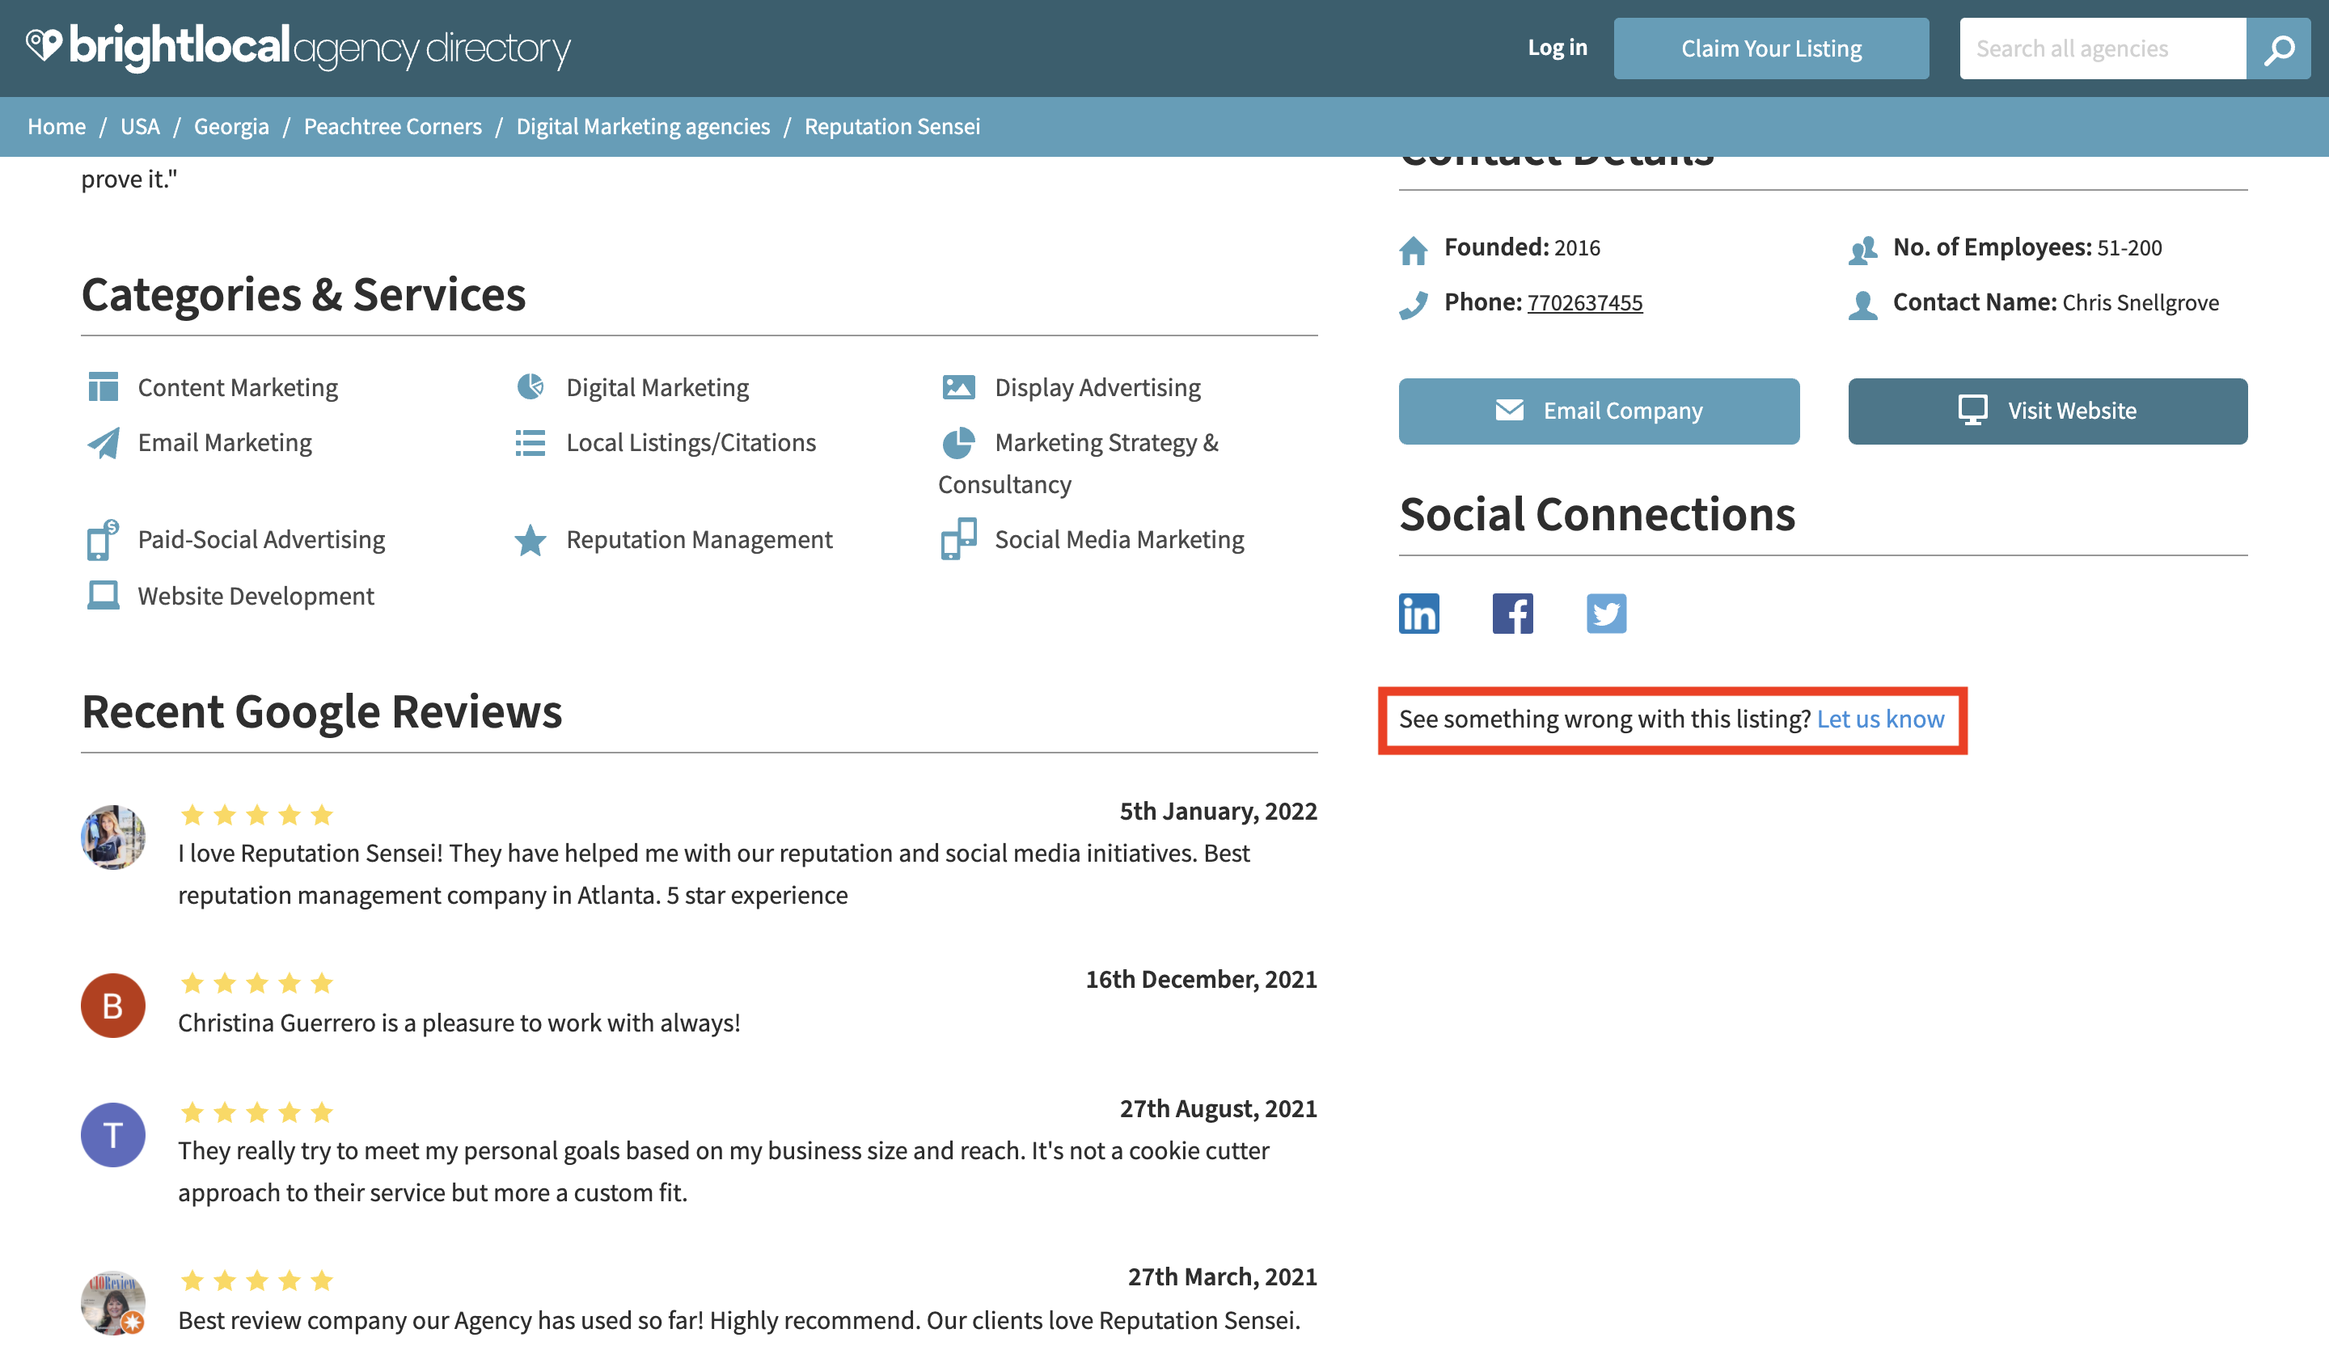
Task: Click the Email Marketing paper plane icon
Action: click(x=103, y=443)
